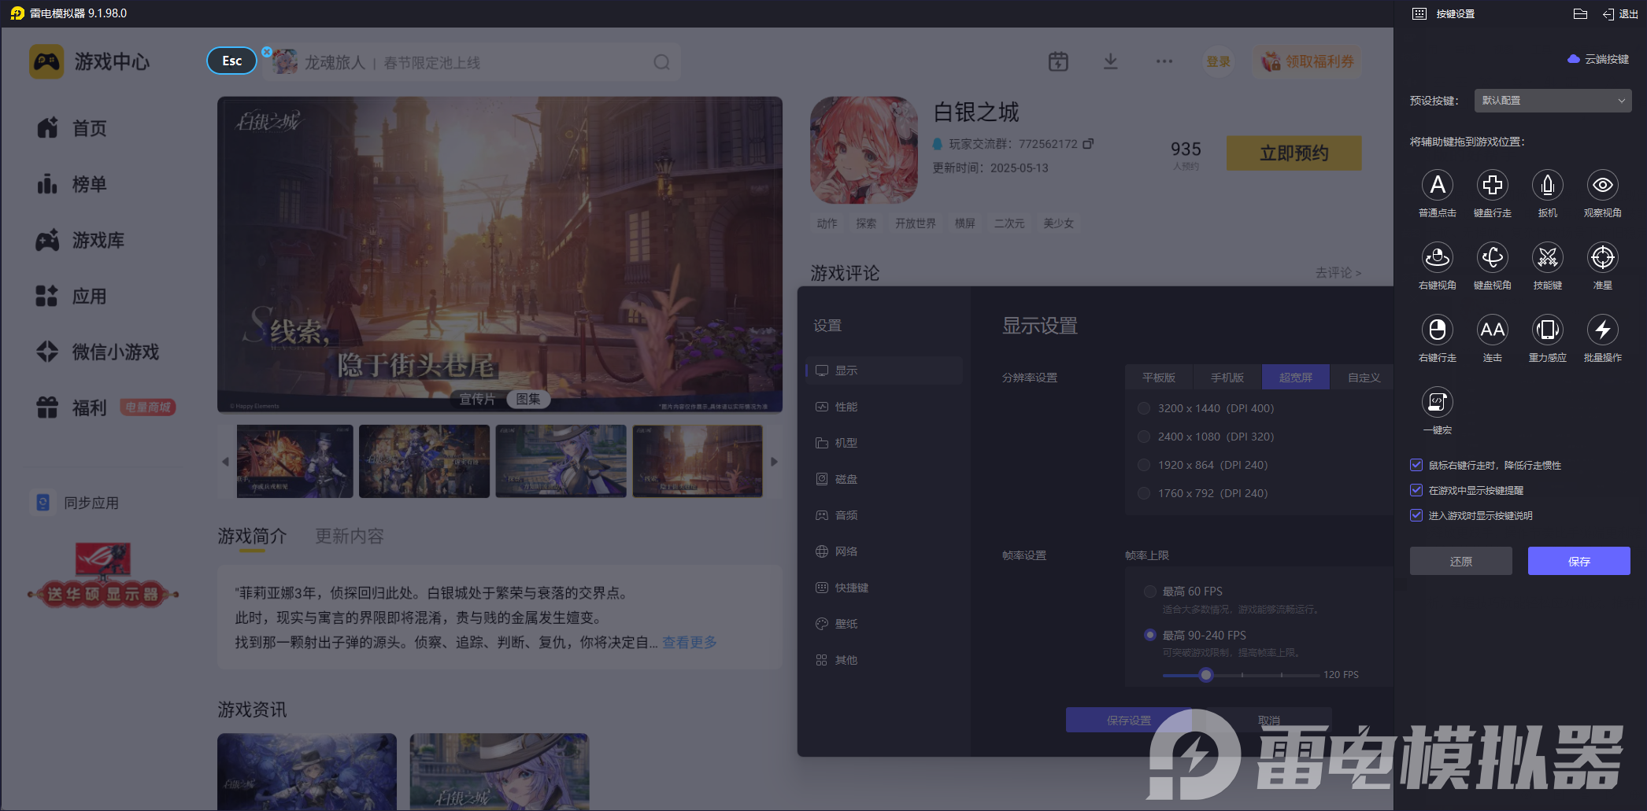This screenshot has height=811, width=1647.
Task: Go to 首页 home in sidebar
Action: (x=71, y=128)
